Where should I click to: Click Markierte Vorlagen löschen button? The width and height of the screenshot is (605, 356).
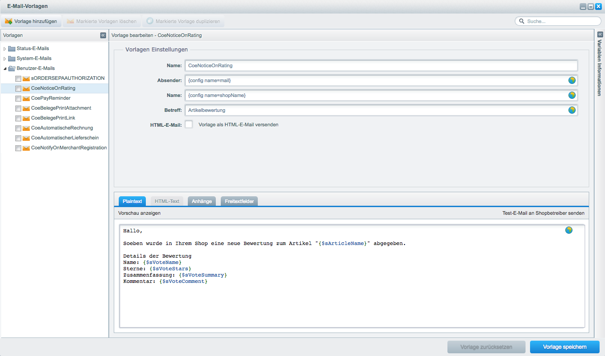[102, 21]
